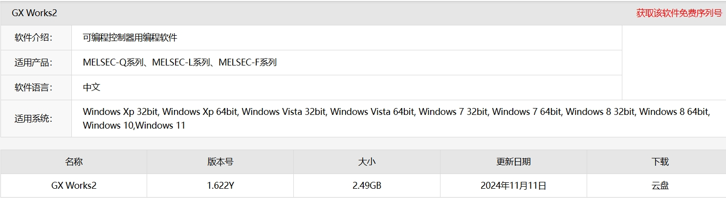Select the GX Works2 cell under 名称
726x198 pixels.
pyautogui.click(x=74, y=186)
